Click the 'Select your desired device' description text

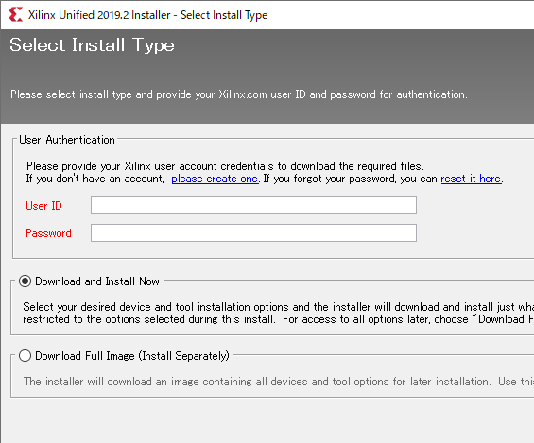pyautogui.click(x=278, y=313)
